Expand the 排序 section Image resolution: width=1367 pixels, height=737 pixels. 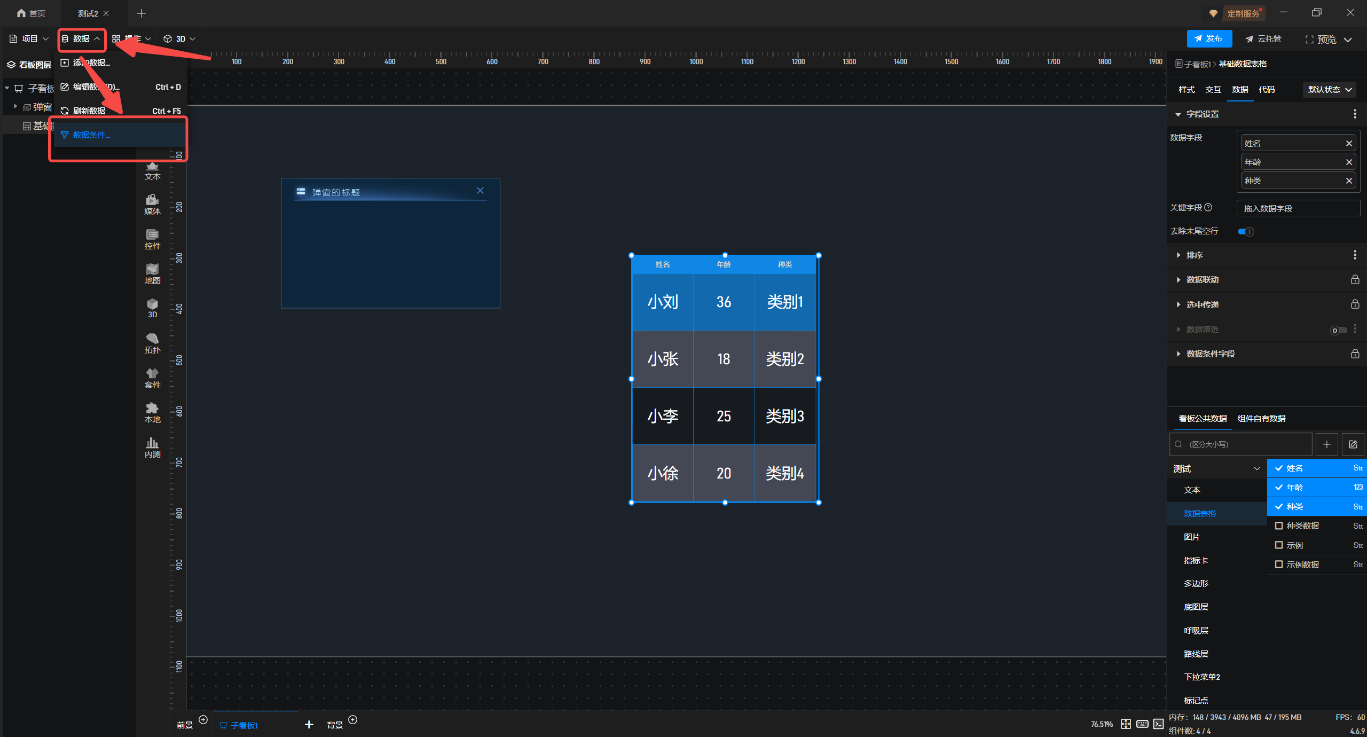(x=1194, y=255)
